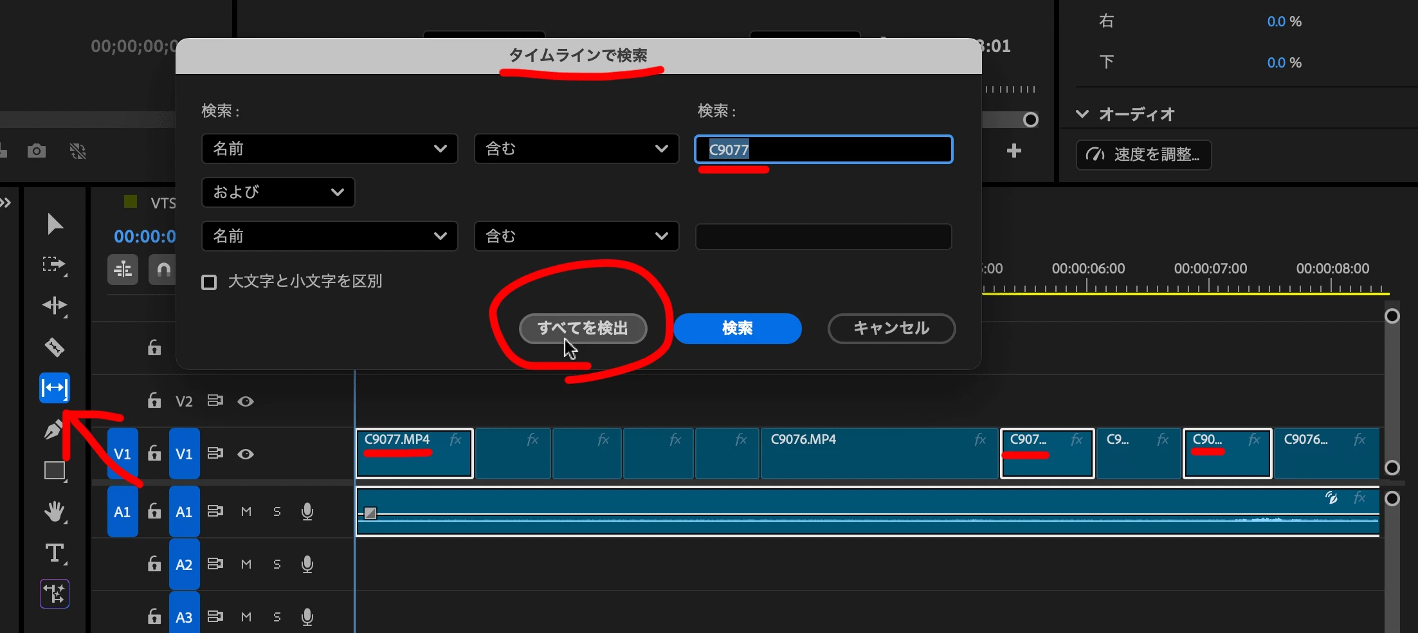
Task: Click the comparison view icon beside camera
Action: [x=78, y=151]
